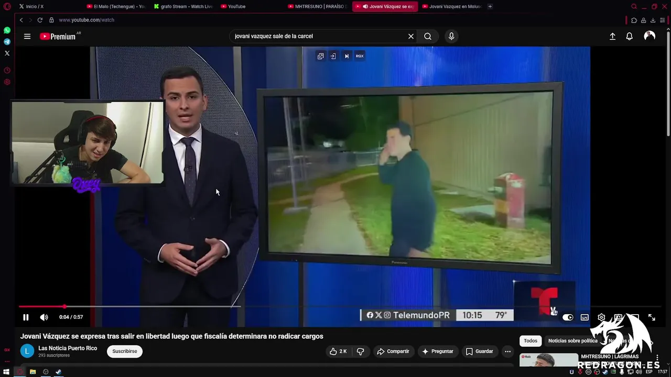Run the search with the magnifier button
This screenshot has width=671, height=377.
point(428,36)
